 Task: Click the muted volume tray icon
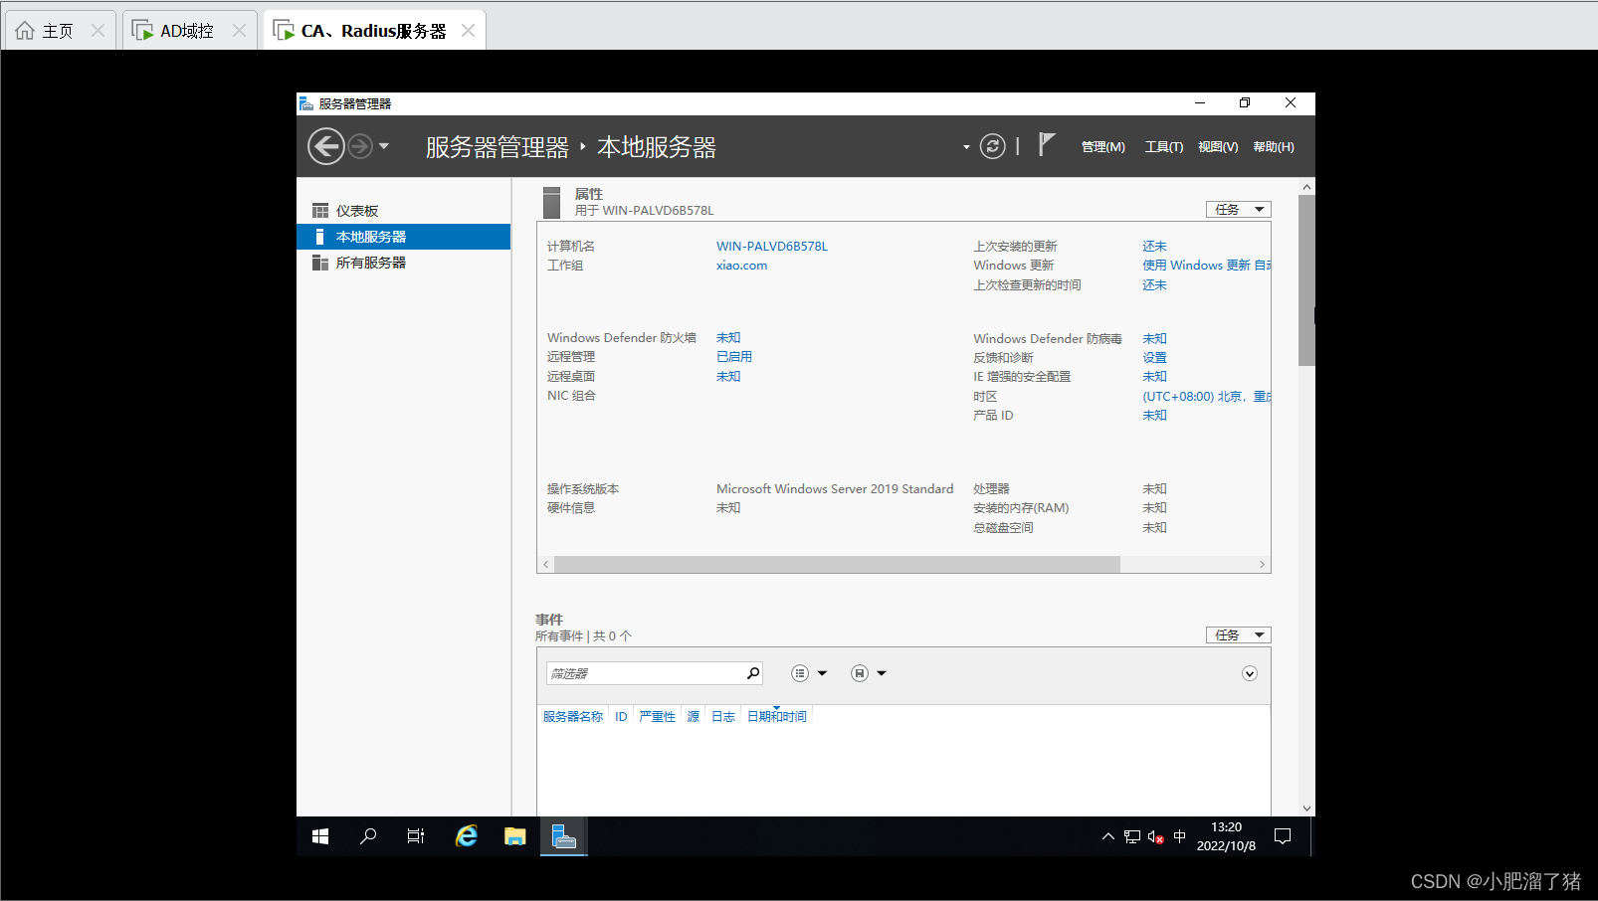click(x=1155, y=836)
